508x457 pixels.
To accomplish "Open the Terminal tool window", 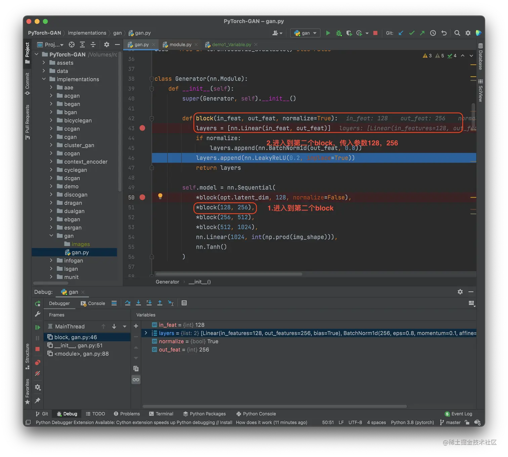I will point(161,414).
